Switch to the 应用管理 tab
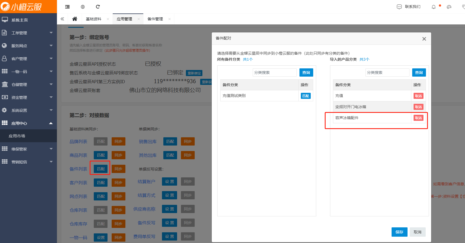This screenshot has height=243, width=465. [124, 19]
